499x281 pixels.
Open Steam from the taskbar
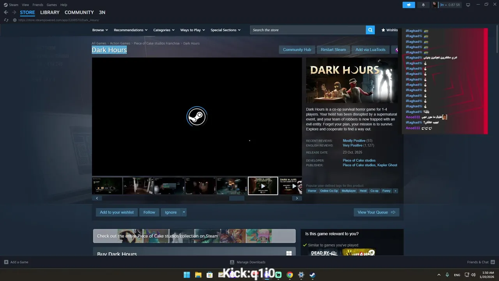click(x=312, y=275)
